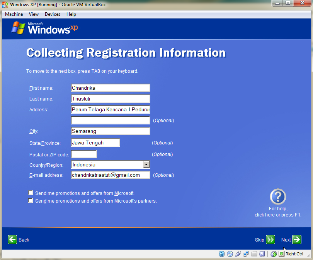Open the Help menu
The image size is (313, 260).
point(71,14)
